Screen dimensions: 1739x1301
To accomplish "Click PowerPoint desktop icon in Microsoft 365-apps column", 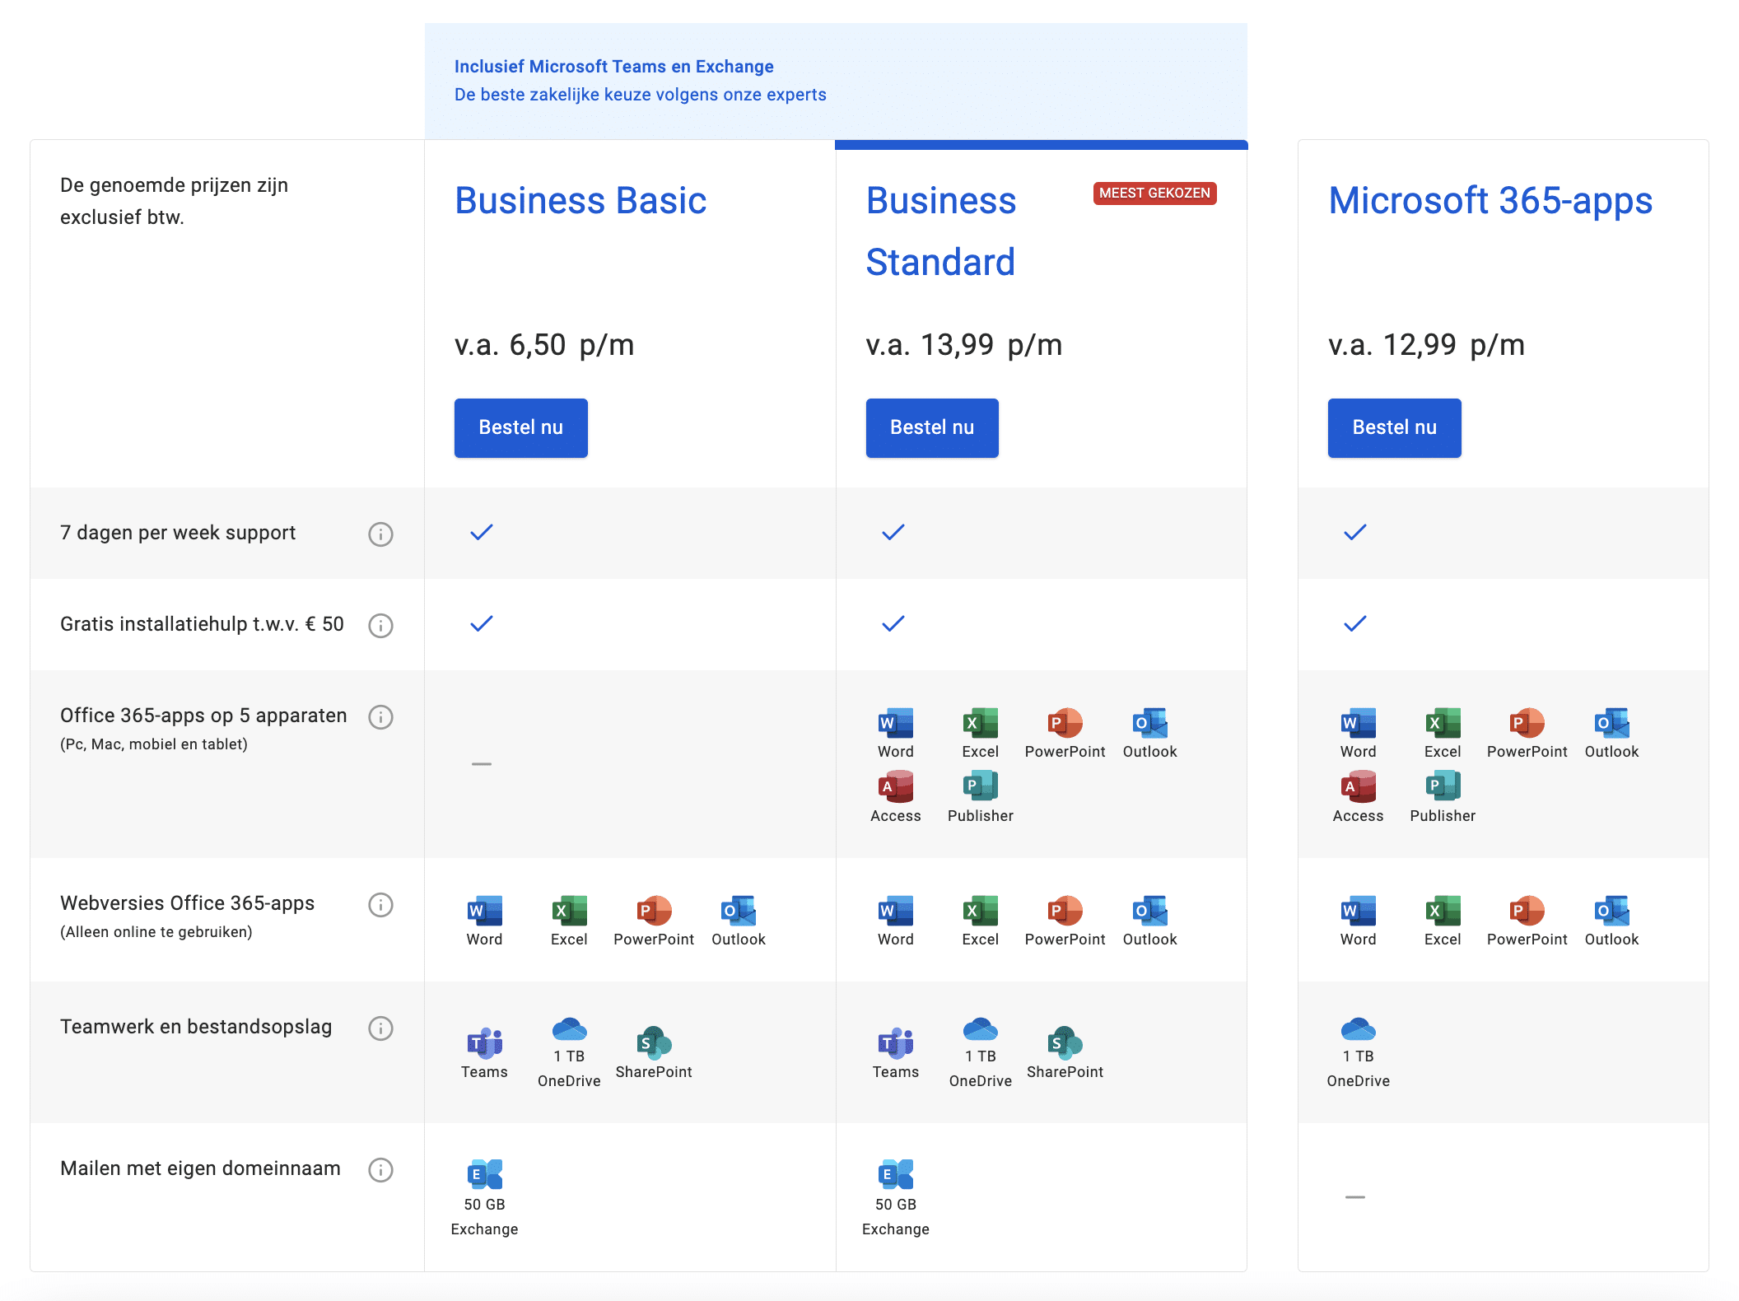I will (1527, 723).
